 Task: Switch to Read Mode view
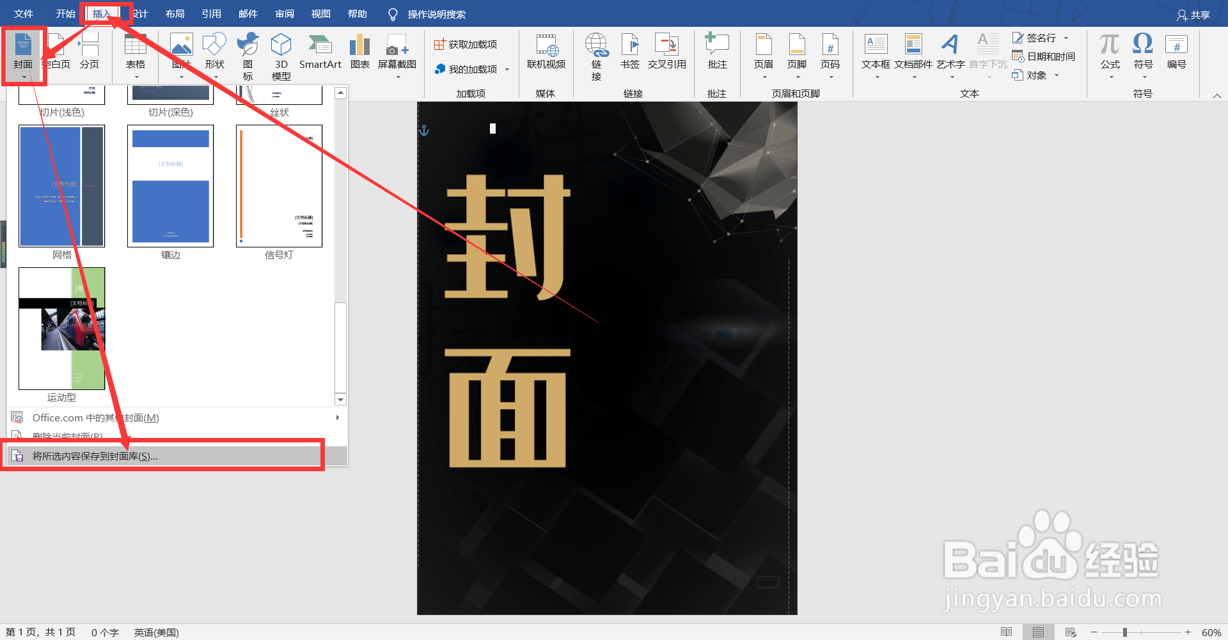[x=1005, y=632]
